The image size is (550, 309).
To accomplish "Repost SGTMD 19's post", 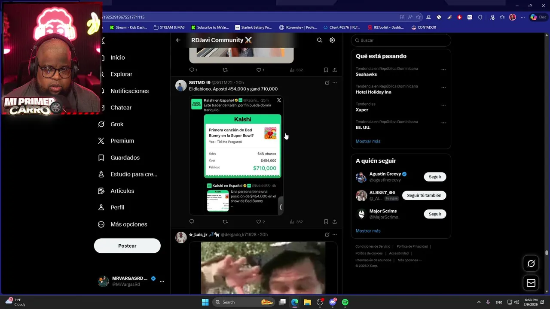I will click(x=225, y=221).
